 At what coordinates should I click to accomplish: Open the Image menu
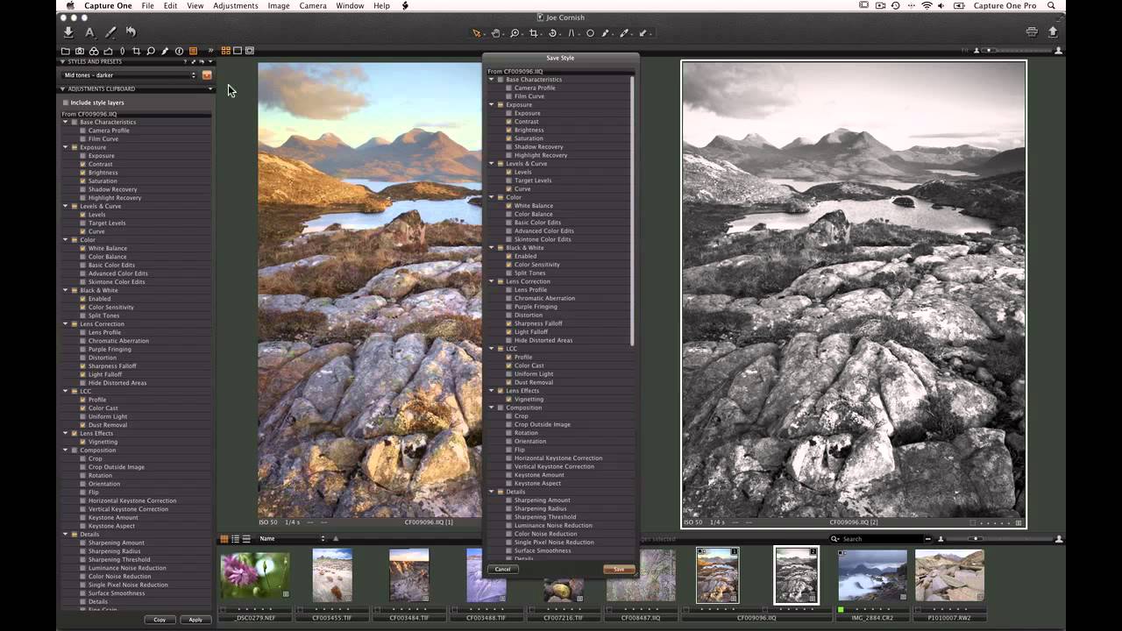coord(279,6)
